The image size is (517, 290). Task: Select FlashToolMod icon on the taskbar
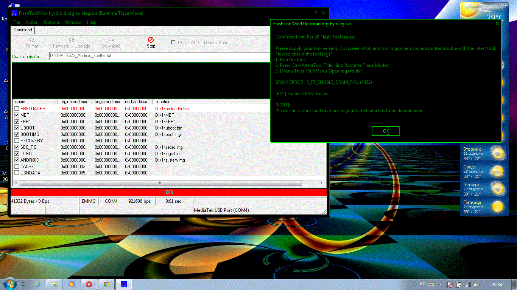point(124,284)
